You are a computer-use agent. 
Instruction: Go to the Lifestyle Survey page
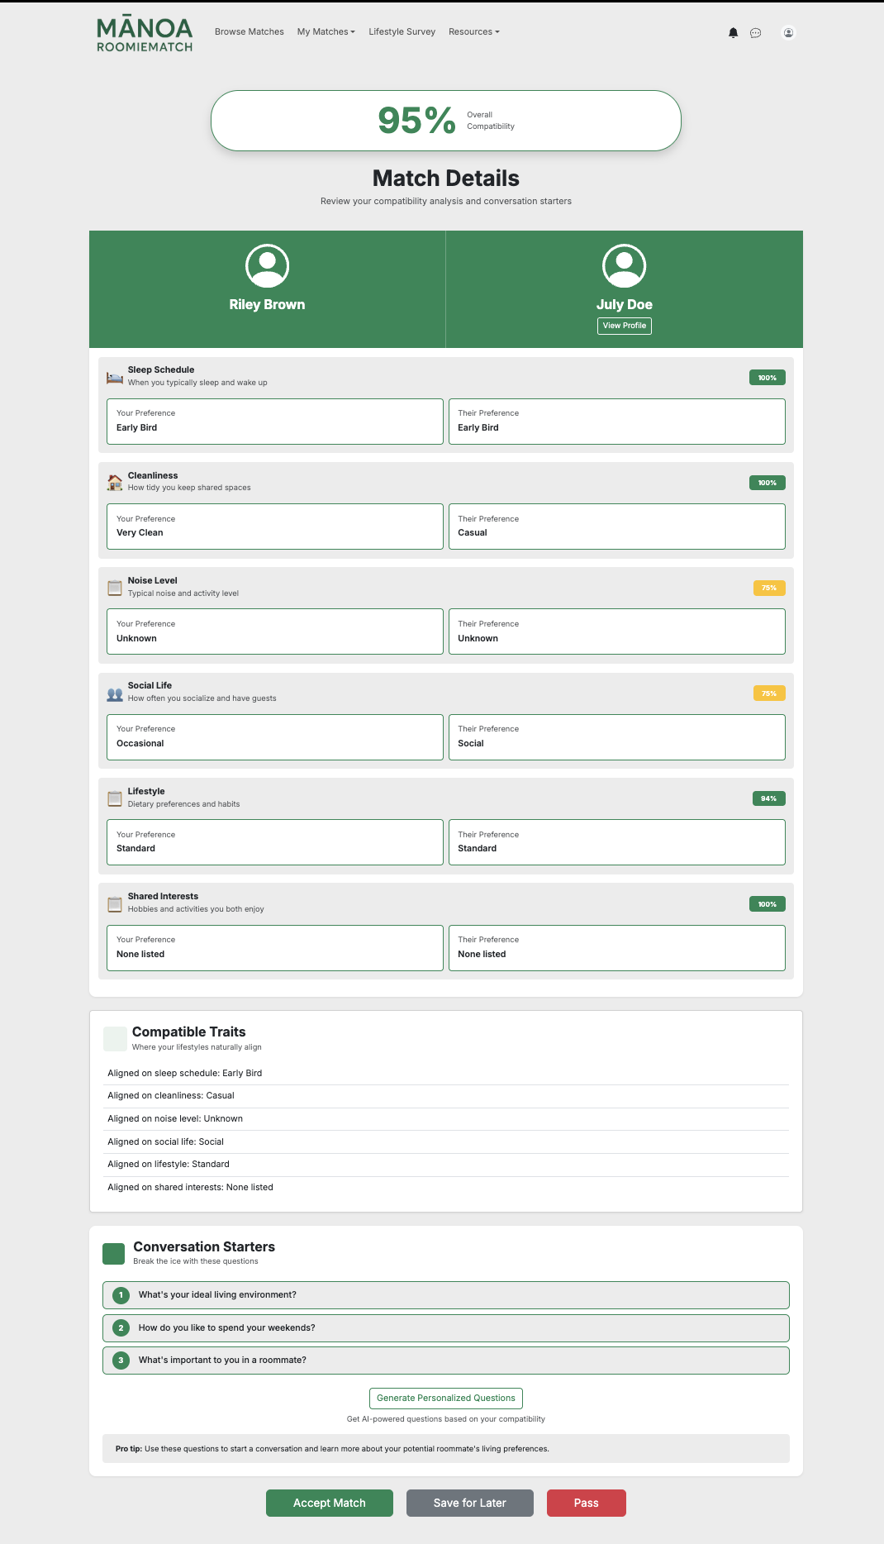pyautogui.click(x=402, y=32)
